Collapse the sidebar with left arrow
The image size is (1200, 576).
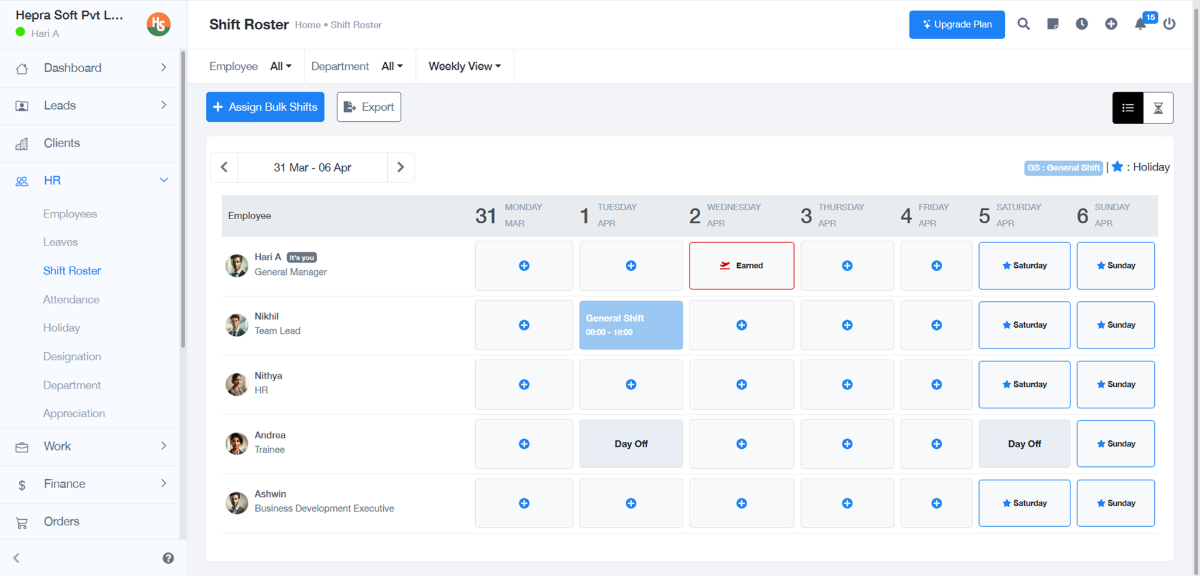tap(16, 558)
